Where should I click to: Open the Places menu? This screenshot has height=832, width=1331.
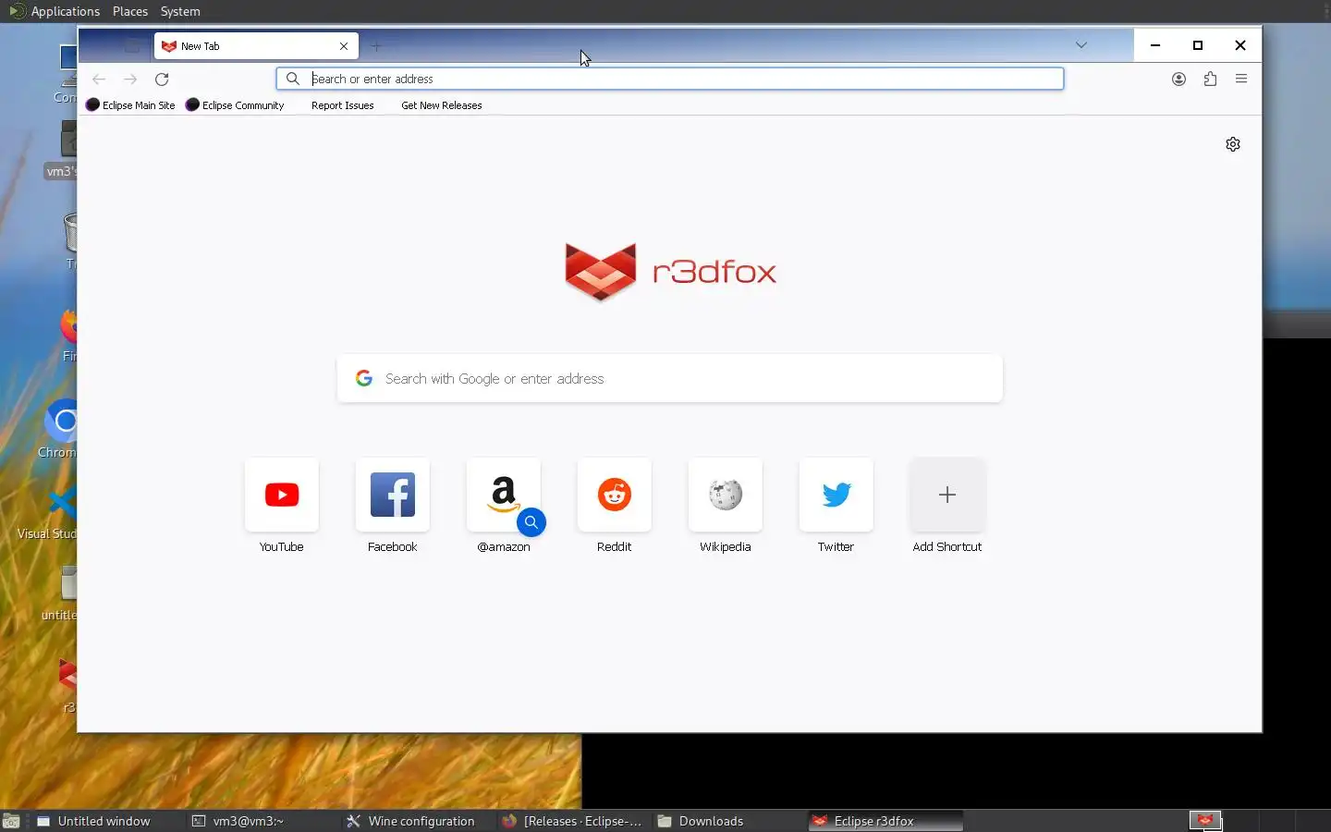click(x=130, y=11)
